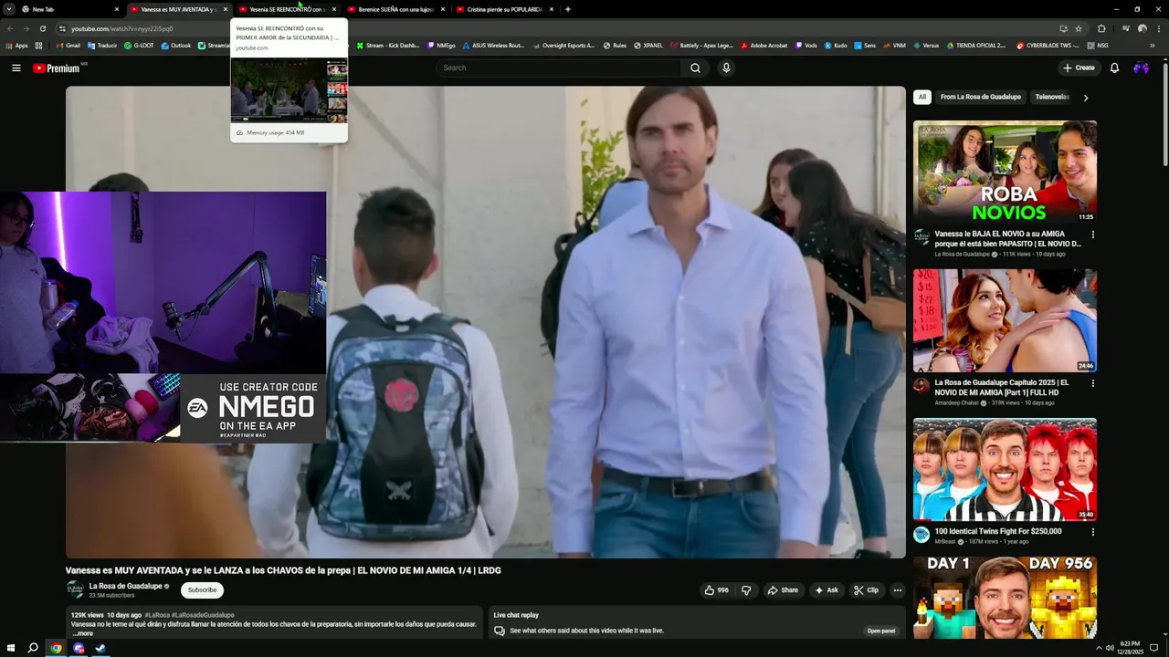1169x657 pixels.
Task: Select From La Rosa de Guadalupe chip
Action: coord(981,97)
